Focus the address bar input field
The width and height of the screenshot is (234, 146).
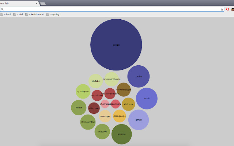[112, 9]
